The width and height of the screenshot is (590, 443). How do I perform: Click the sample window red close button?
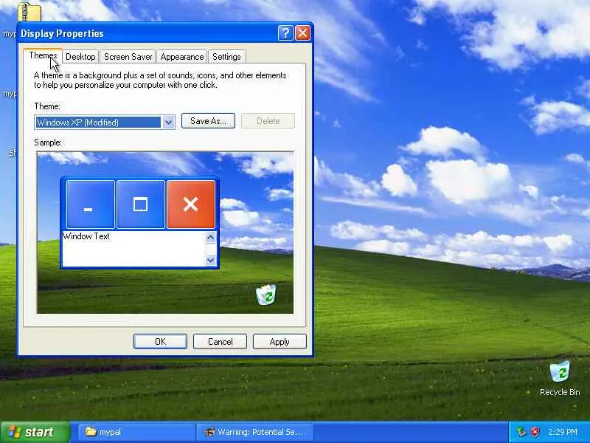pyautogui.click(x=191, y=205)
